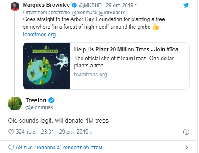
Task: Open the Marques Brownlee display name
Action: point(46,5)
